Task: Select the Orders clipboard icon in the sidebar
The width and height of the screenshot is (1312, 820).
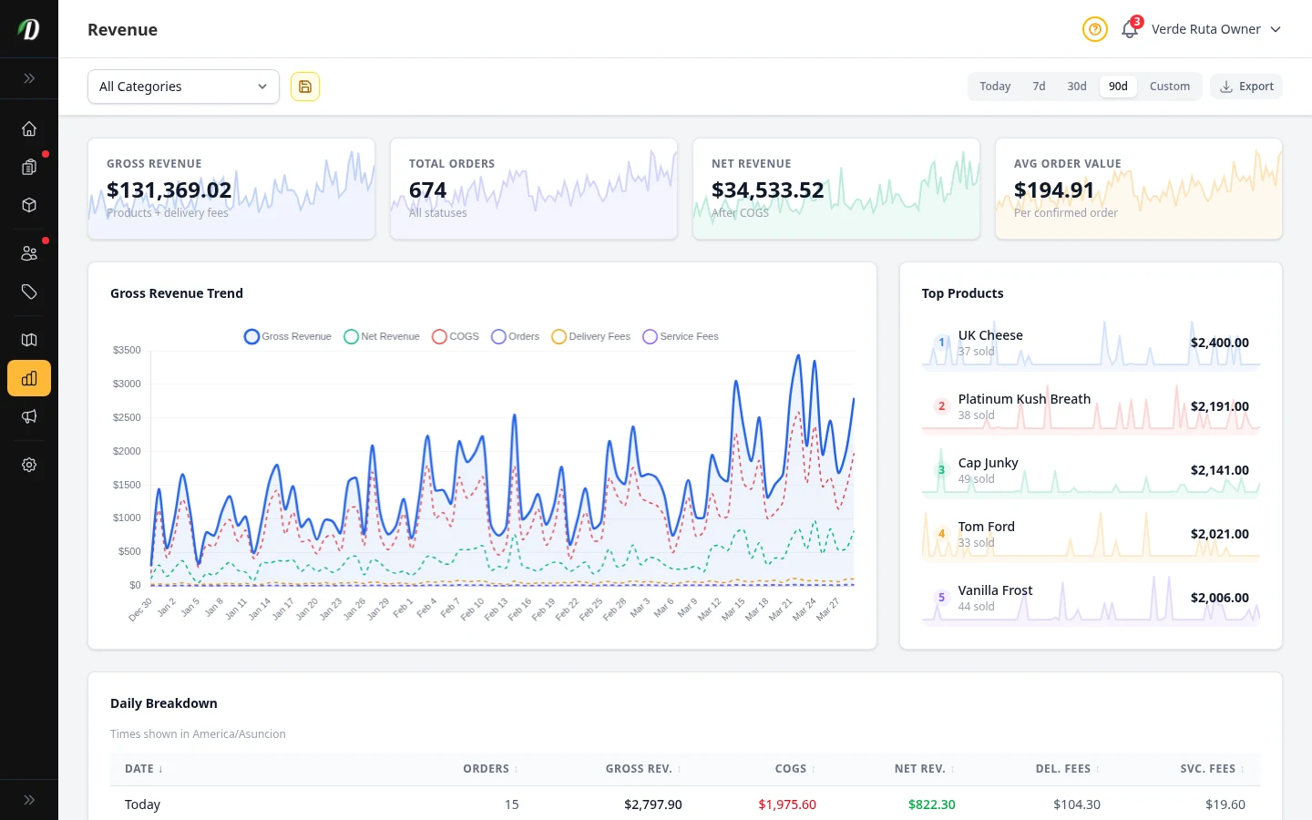Action: tap(29, 167)
